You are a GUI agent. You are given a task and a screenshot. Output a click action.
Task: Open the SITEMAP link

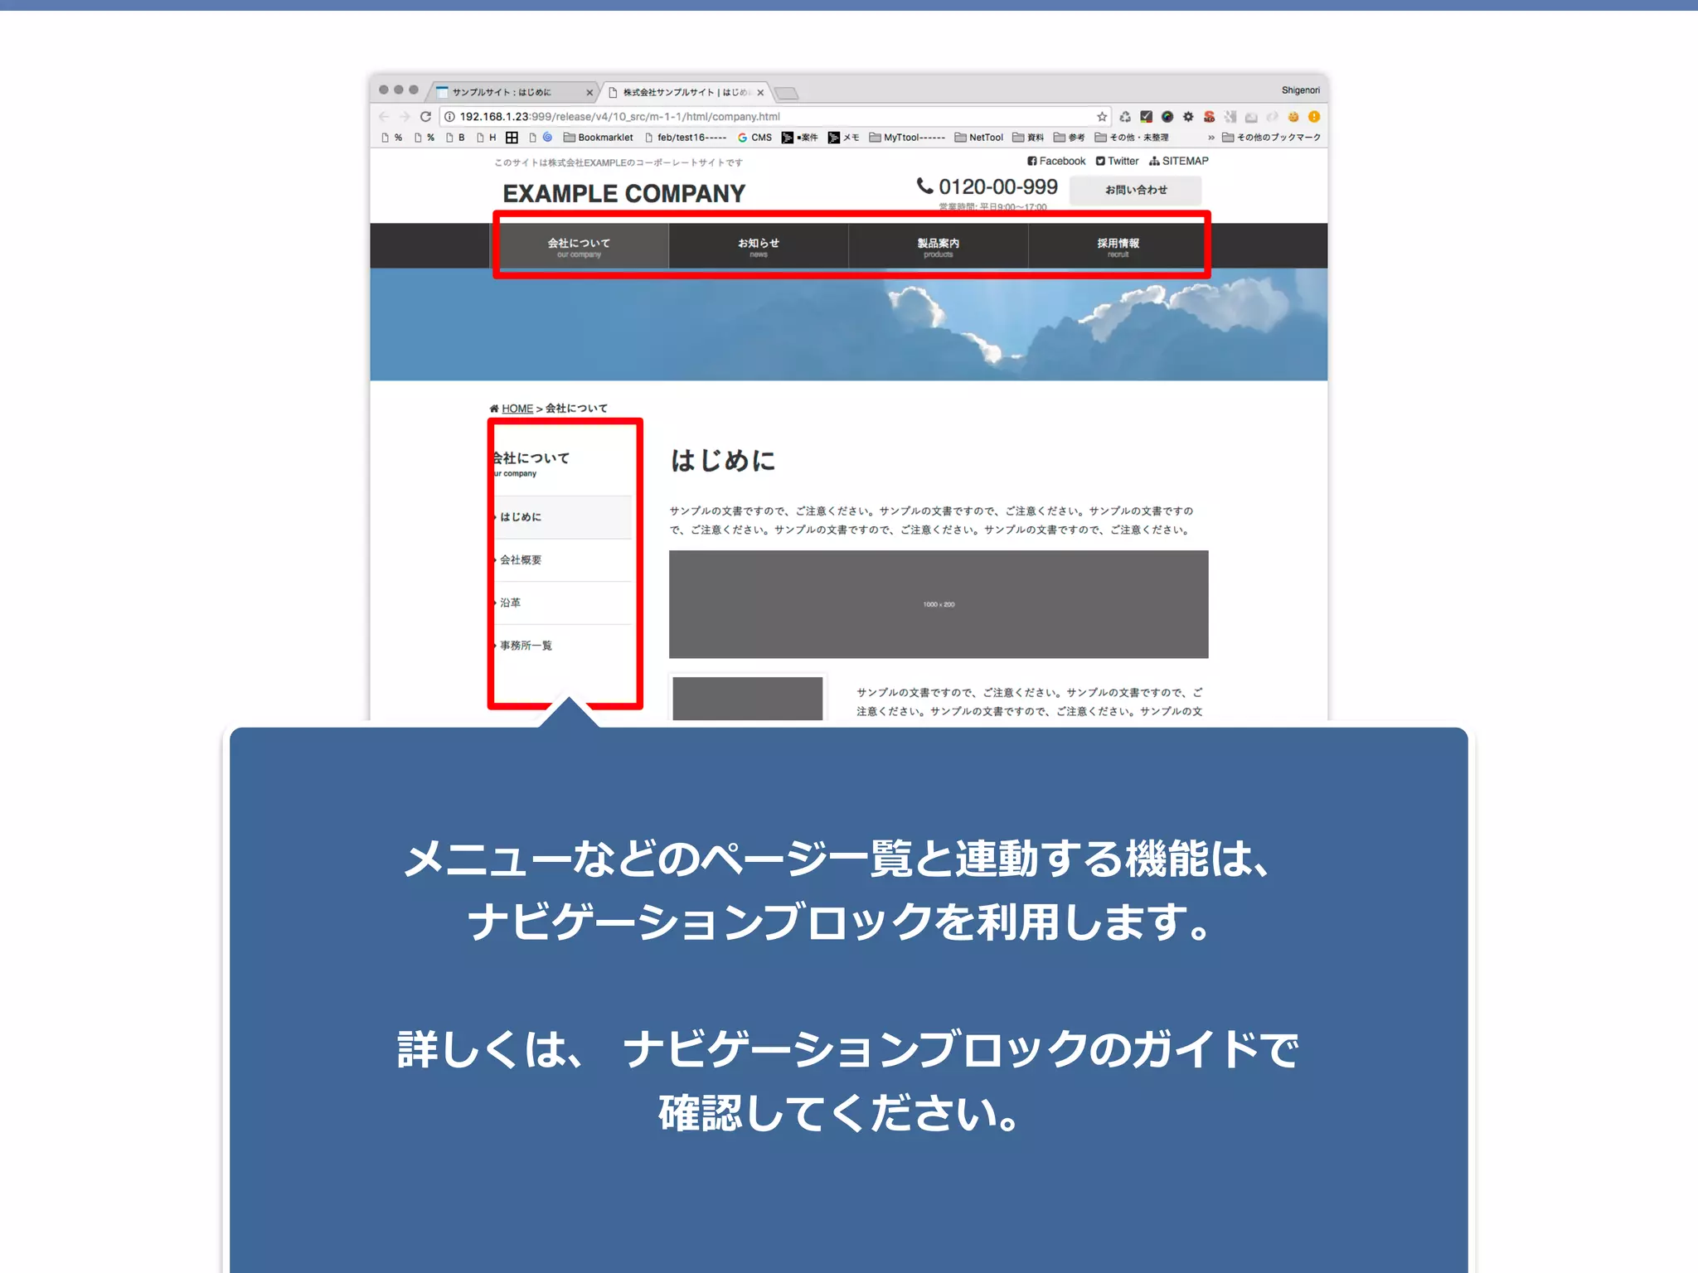click(x=1179, y=161)
